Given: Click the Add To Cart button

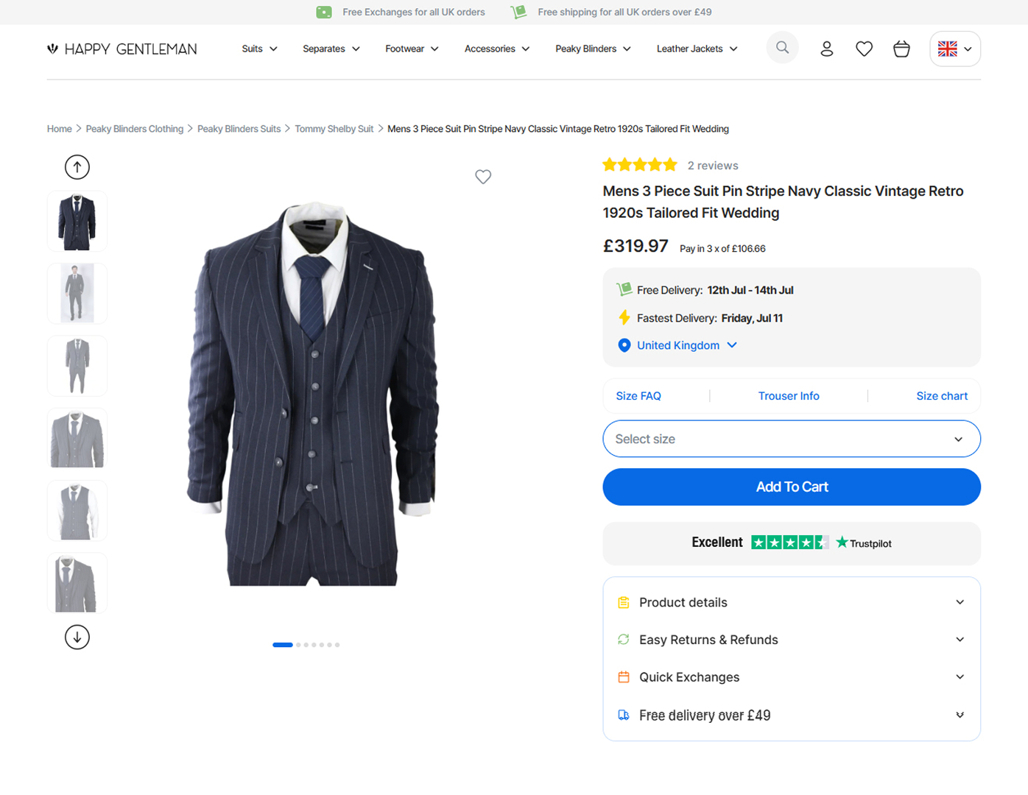Looking at the screenshot, I should point(792,487).
